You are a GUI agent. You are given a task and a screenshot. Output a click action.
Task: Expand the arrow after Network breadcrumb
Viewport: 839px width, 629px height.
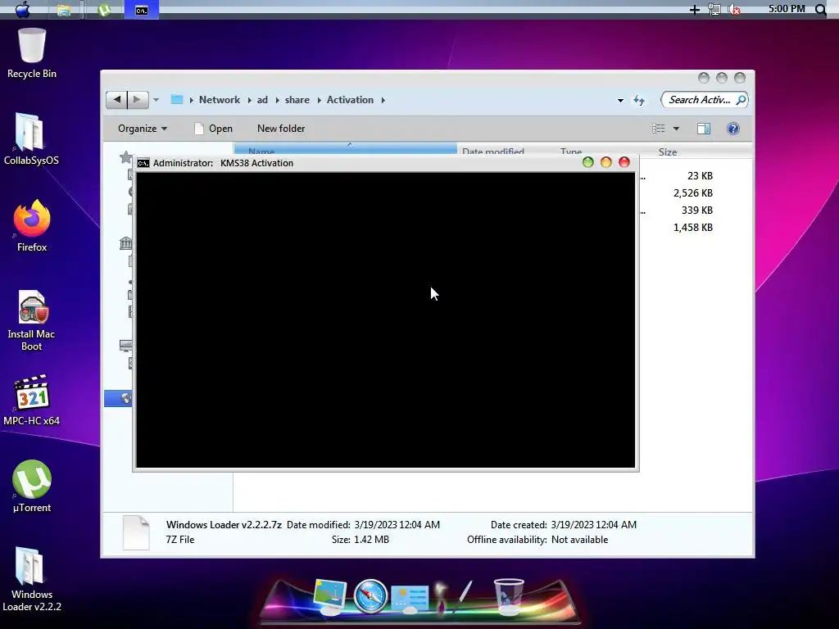click(249, 100)
